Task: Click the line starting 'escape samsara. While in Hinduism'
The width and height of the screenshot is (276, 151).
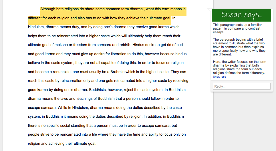Action: tap(105, 108)
